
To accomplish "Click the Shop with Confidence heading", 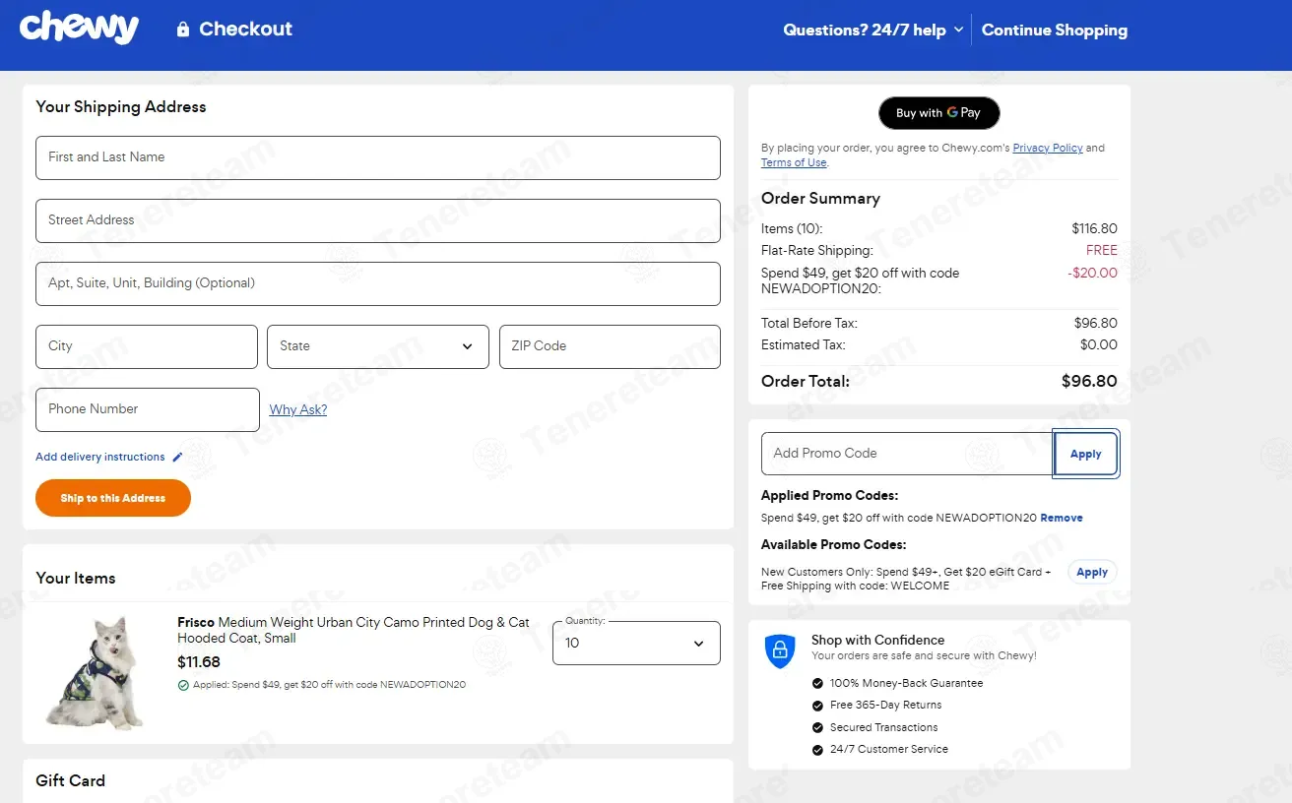I will click(x=877, y=640).
